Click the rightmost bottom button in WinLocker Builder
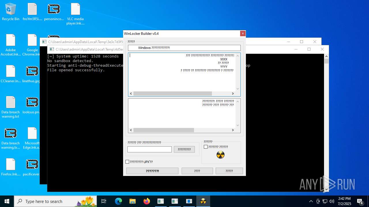Screen dimensions: 369x207 point(229,171)
